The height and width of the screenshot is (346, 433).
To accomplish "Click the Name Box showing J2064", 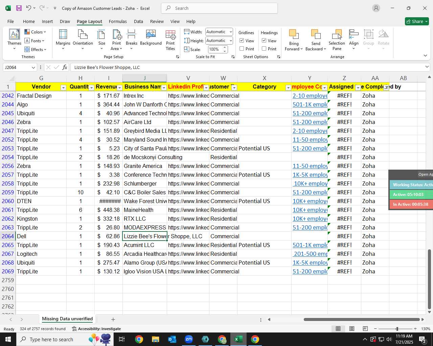I will 20,67.
